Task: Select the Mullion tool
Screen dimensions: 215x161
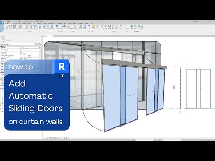Action: coord(52,27)
